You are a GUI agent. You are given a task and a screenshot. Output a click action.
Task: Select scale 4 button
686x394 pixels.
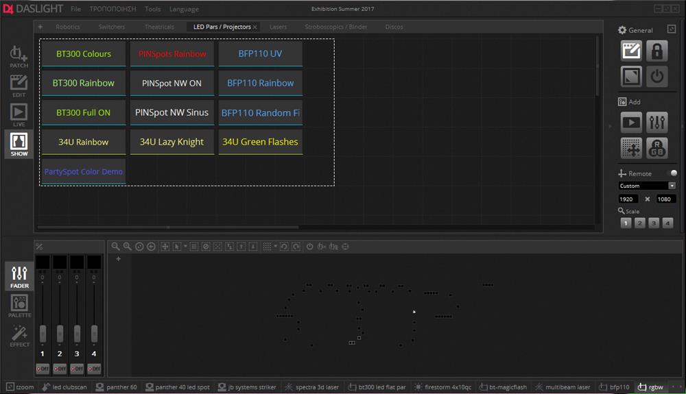pyautogui.click(x=667, y=223)
